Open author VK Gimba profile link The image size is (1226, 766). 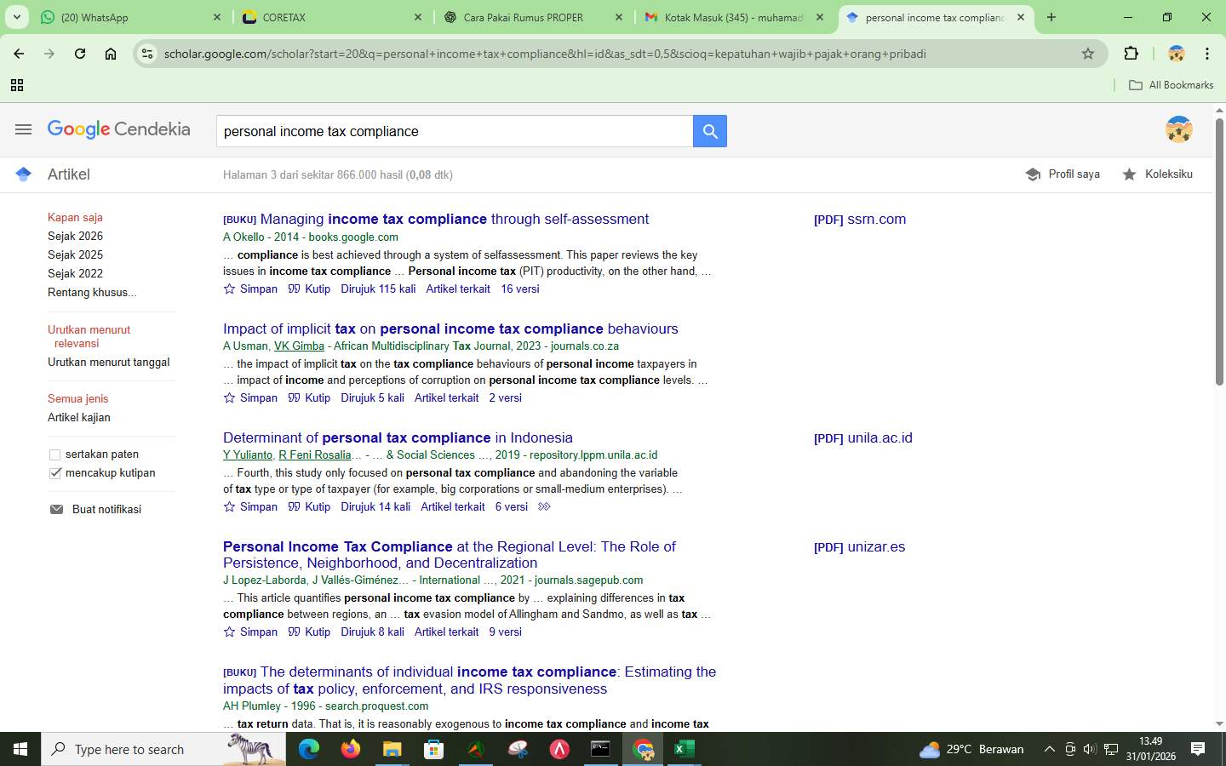point(299,346)
